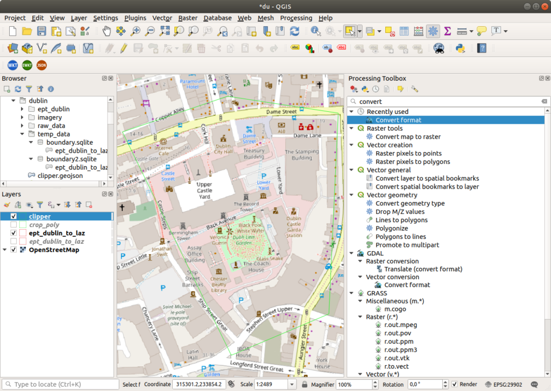
Task: Click the Zoom Out magnifier tool
Action: click(x=150, y=31)
